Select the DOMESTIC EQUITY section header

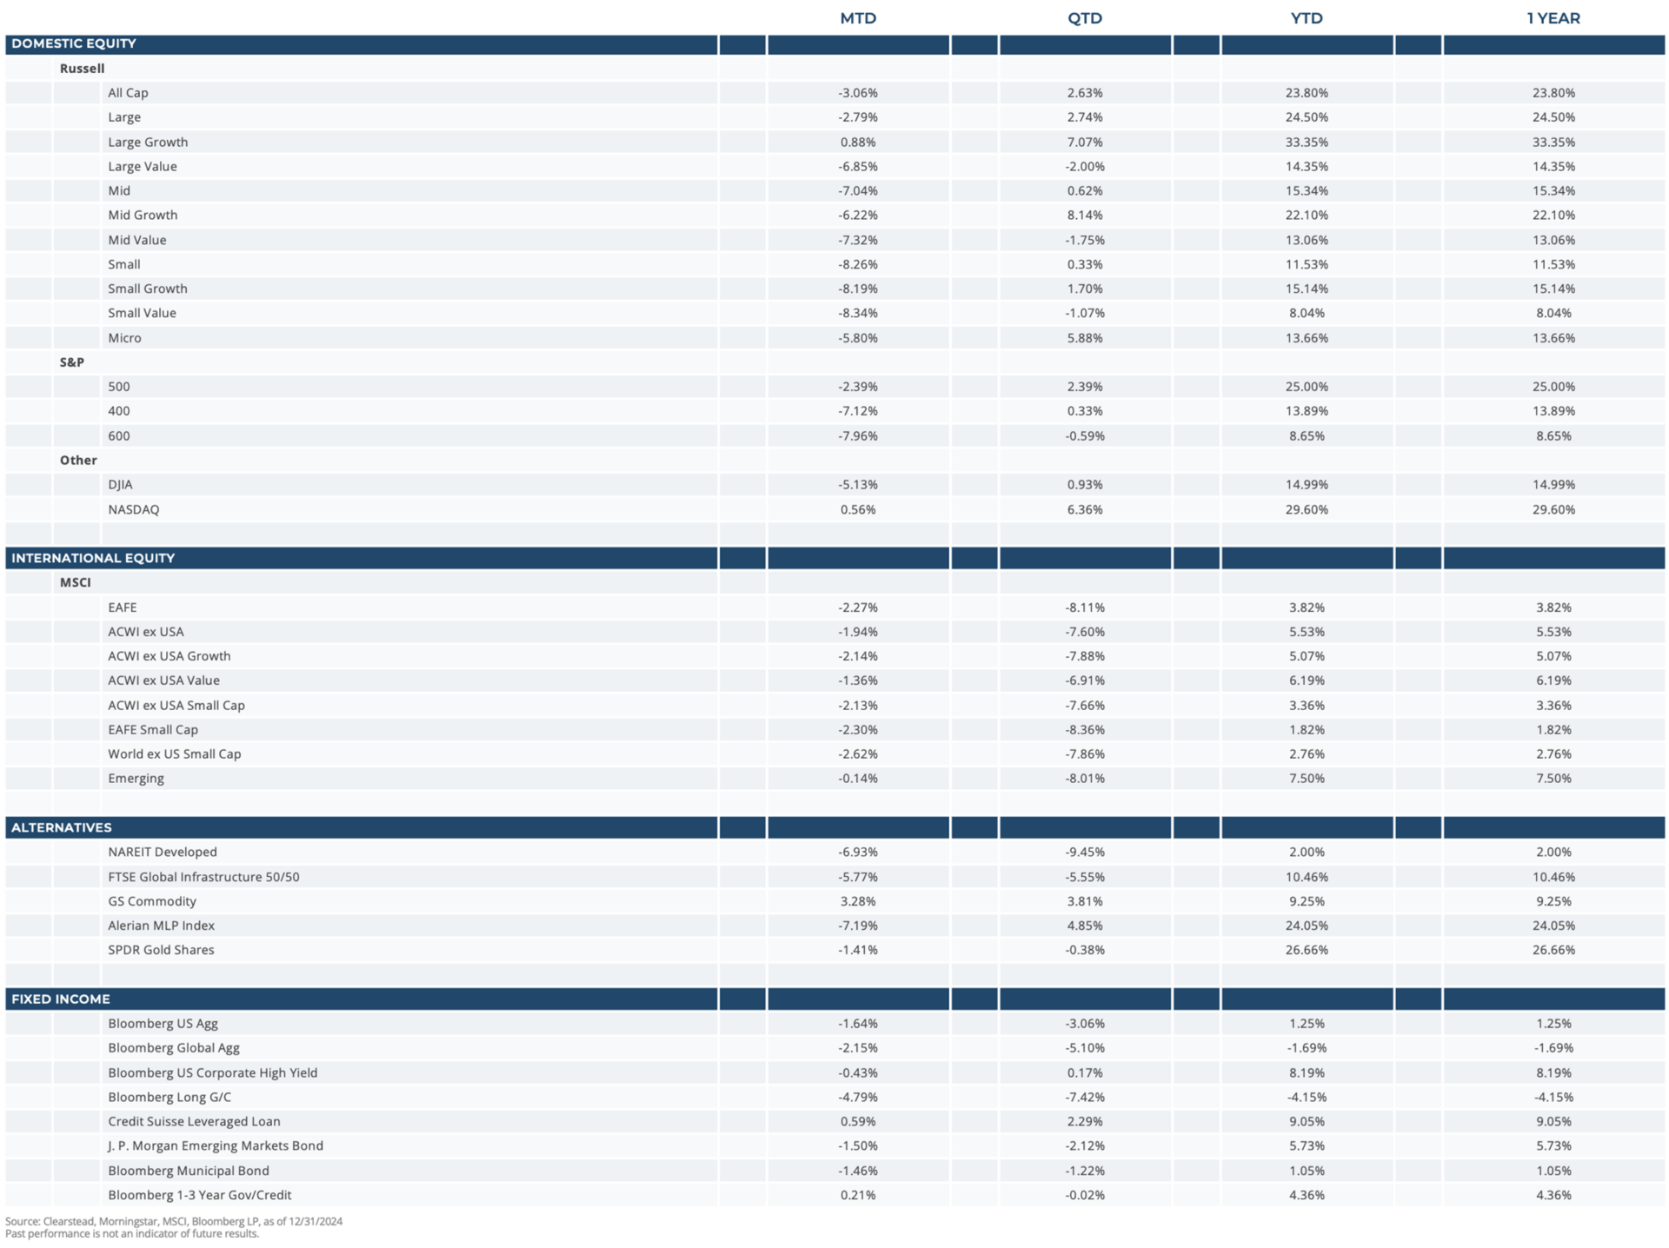pos(74,43)
